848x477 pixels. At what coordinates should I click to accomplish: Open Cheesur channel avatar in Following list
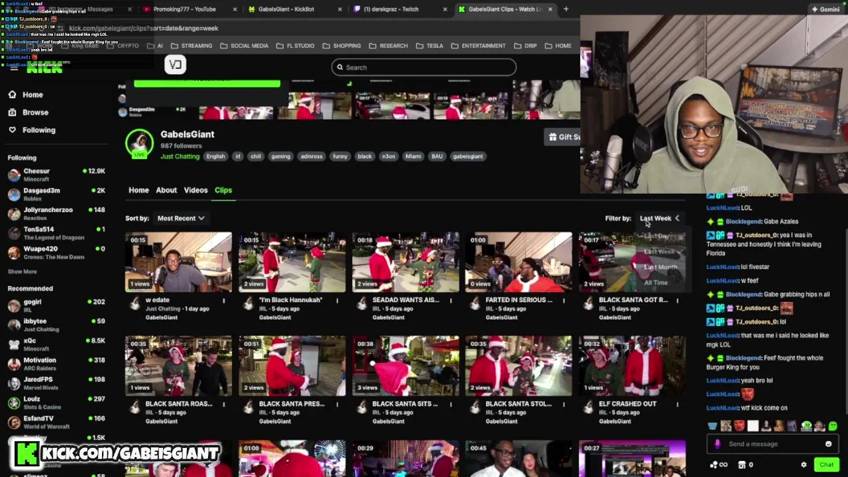tap(14, 175)
